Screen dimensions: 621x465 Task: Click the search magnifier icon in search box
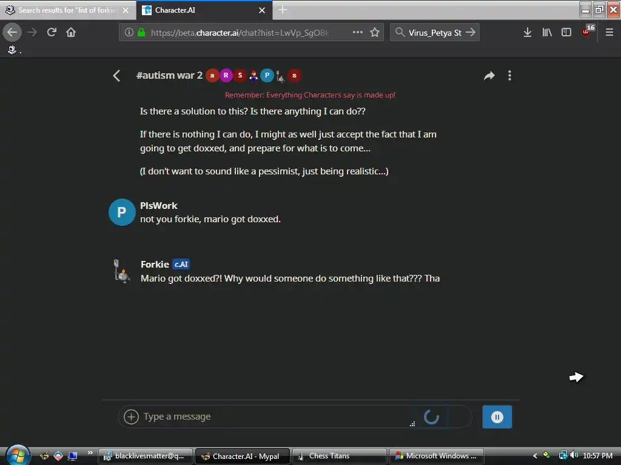click(x=400, y=32)
